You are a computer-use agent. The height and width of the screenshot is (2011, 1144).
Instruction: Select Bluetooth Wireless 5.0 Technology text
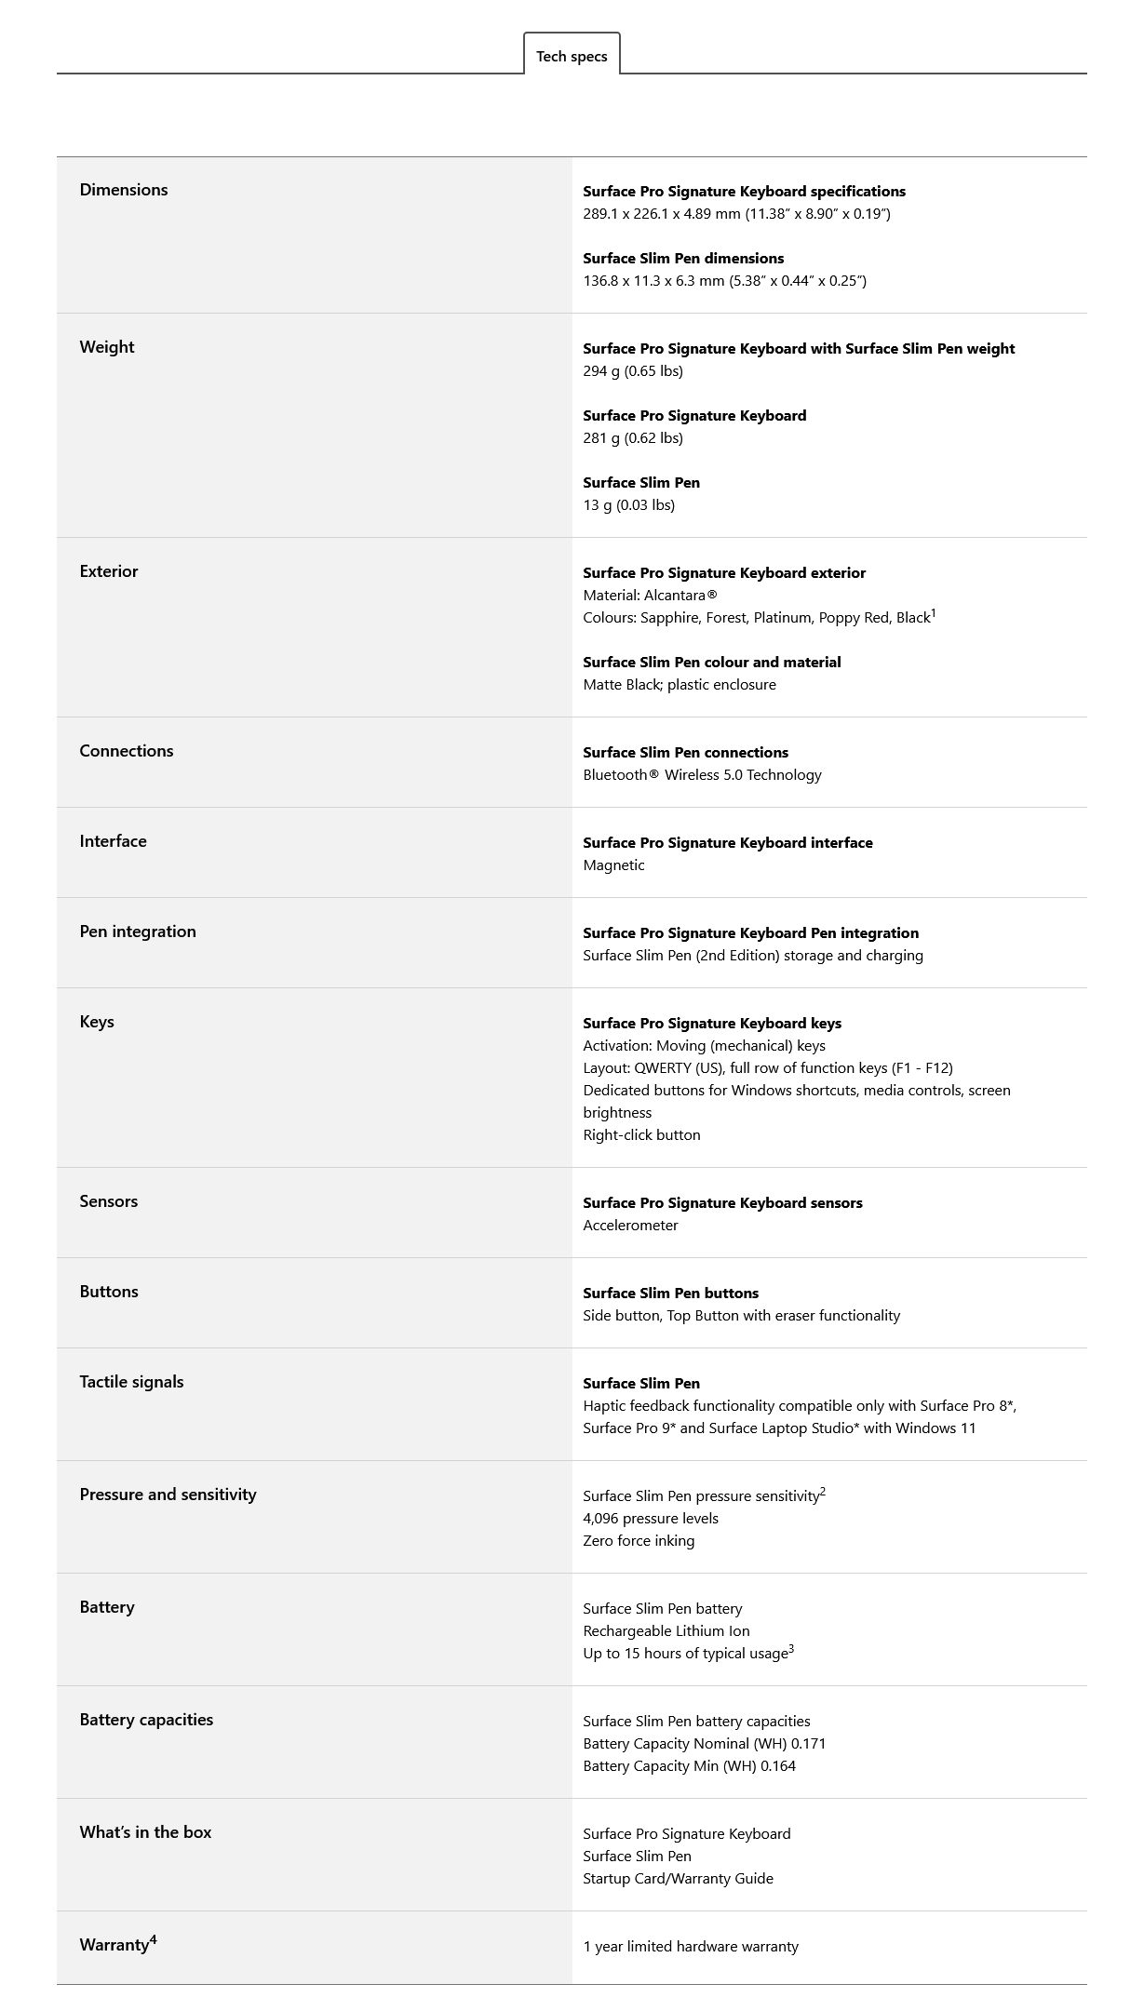702,775
